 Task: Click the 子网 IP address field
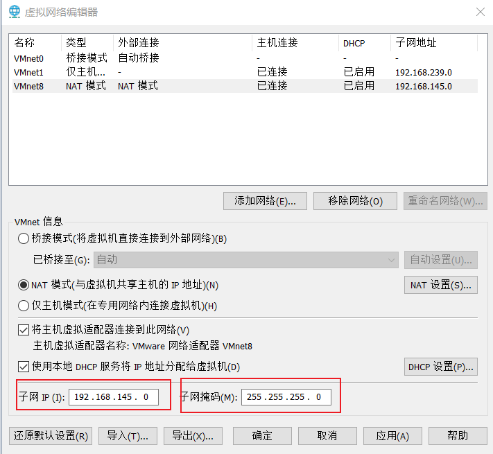tap(114, 397)
